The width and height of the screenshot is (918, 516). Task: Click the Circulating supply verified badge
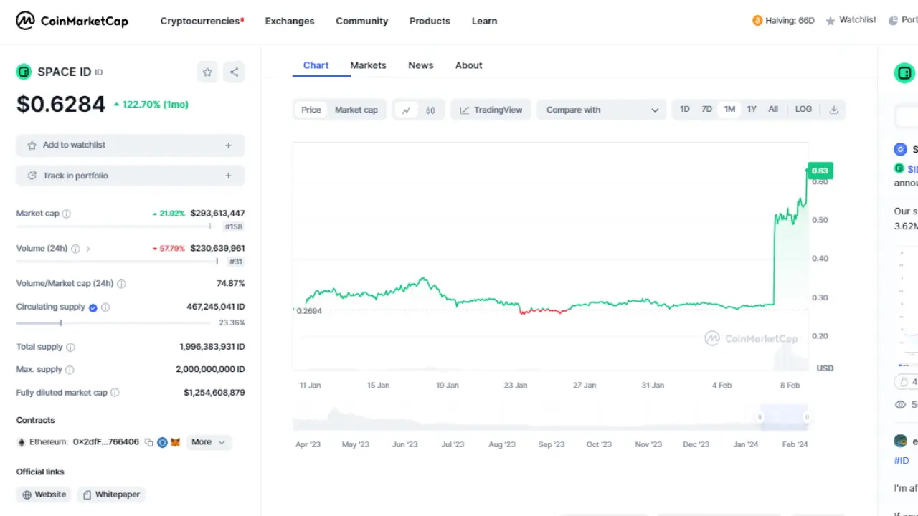tap(93, 307)
